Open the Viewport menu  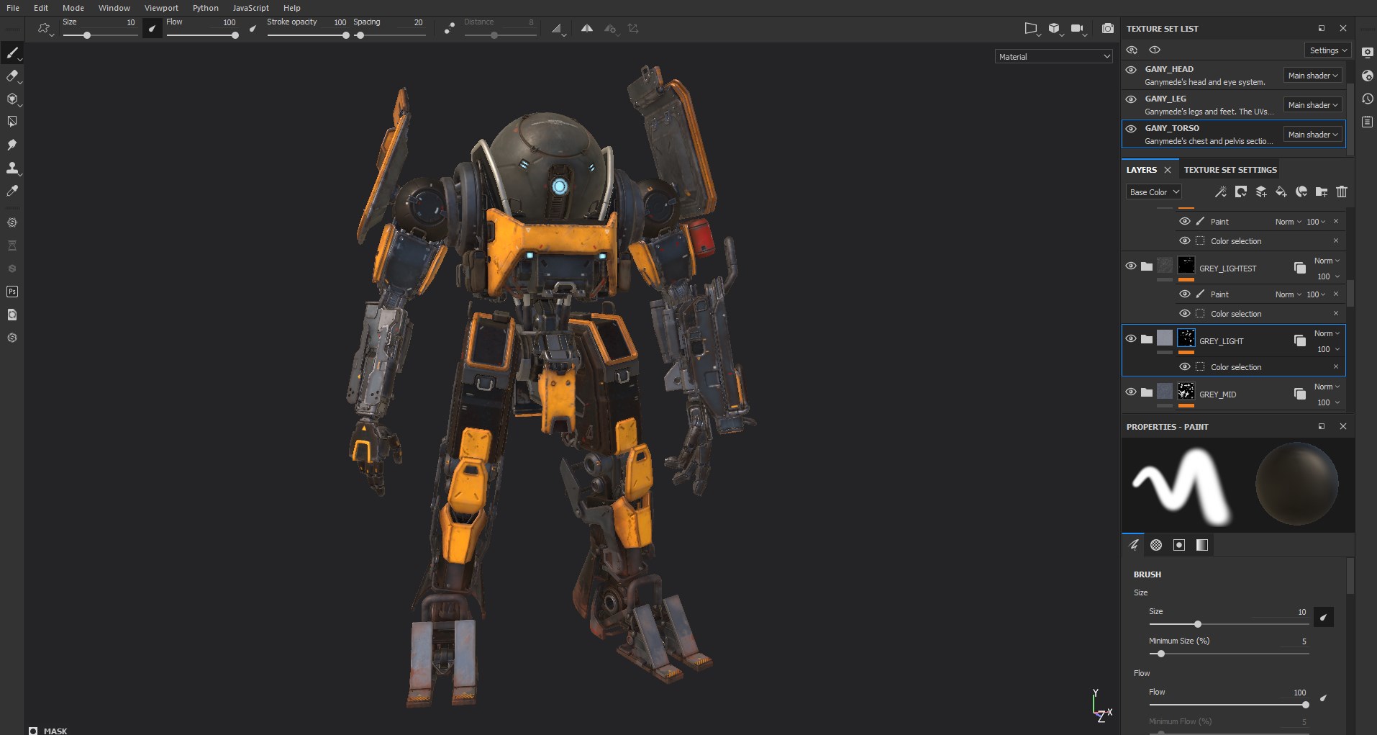point(161,8)
